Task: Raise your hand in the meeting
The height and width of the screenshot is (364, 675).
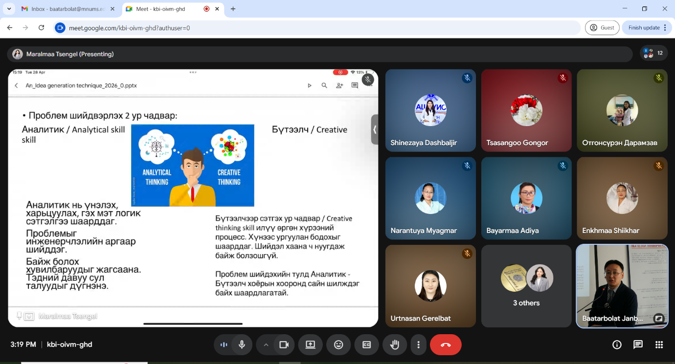Action: click(x=394, y=344)
